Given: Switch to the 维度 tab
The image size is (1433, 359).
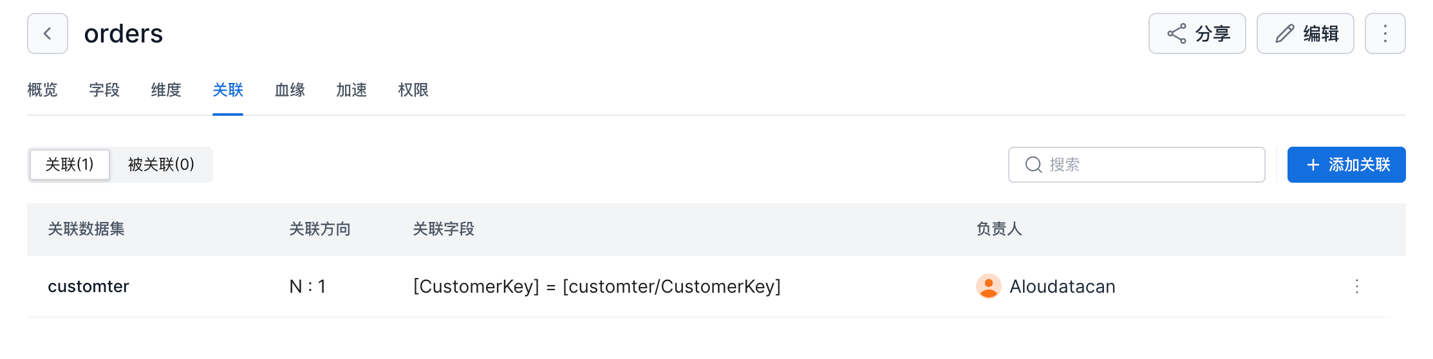Looking at the screenshot, I should (166, 90).
